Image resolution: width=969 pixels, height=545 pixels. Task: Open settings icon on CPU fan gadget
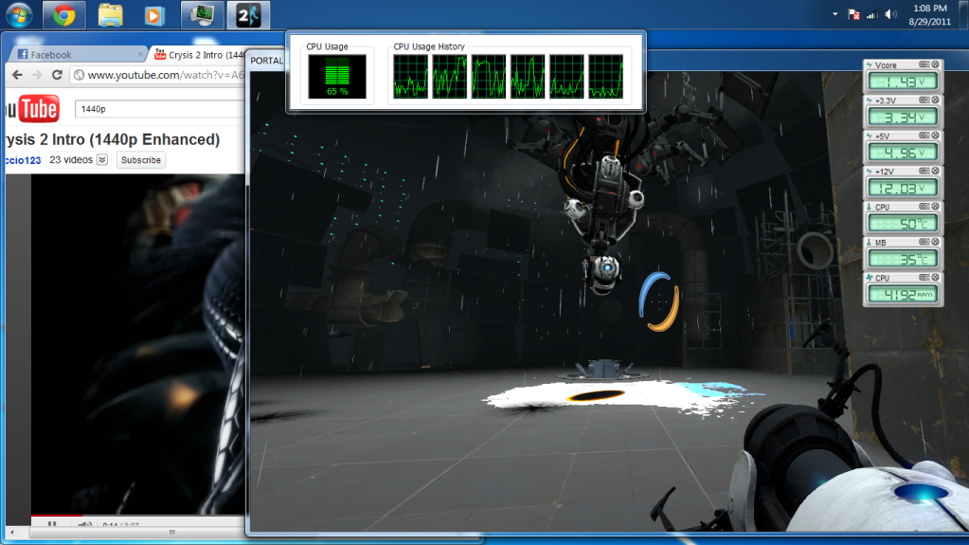tap(924, 277)
